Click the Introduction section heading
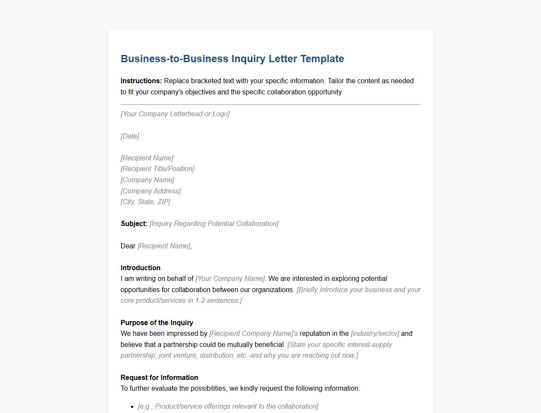The width and height of the screenshot is (541, 413). tap(140, 268)
